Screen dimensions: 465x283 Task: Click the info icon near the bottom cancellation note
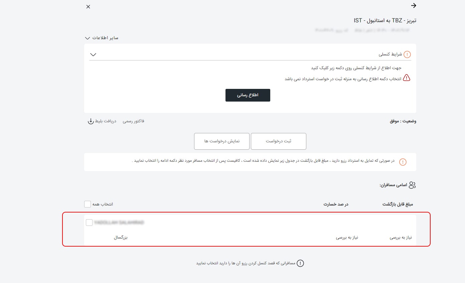[300, 263]
